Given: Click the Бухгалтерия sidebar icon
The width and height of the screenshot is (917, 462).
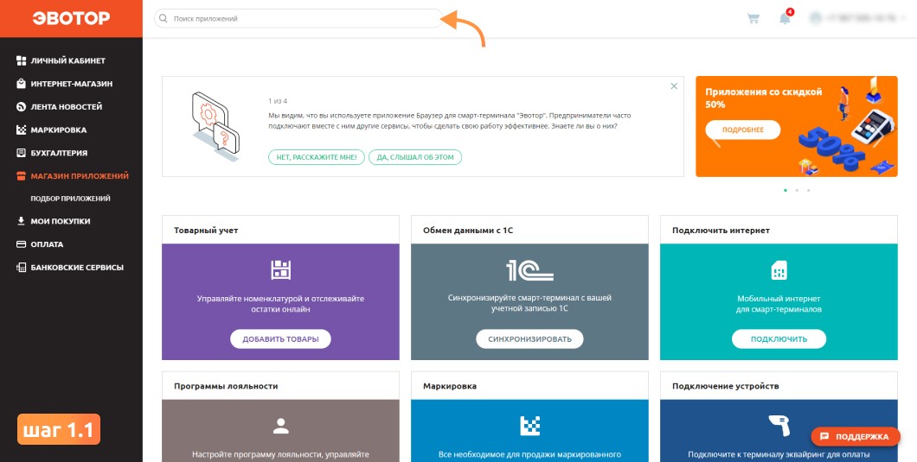Looking at the screenshot, I should point(21,153).
